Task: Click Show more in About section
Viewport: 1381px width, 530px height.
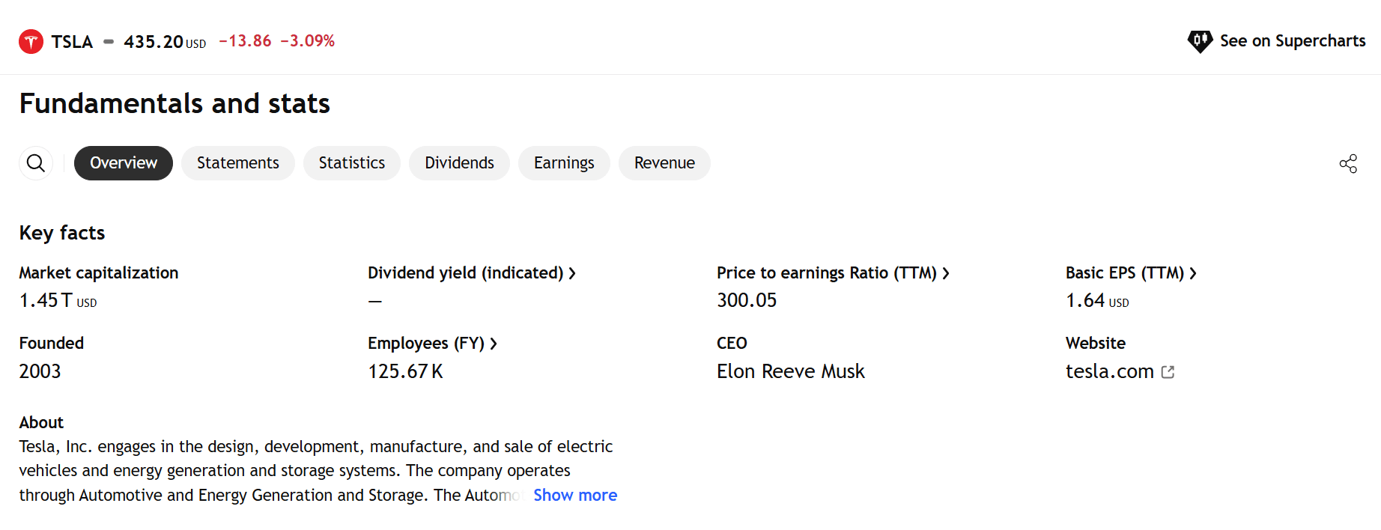Action: click(575, 495)
